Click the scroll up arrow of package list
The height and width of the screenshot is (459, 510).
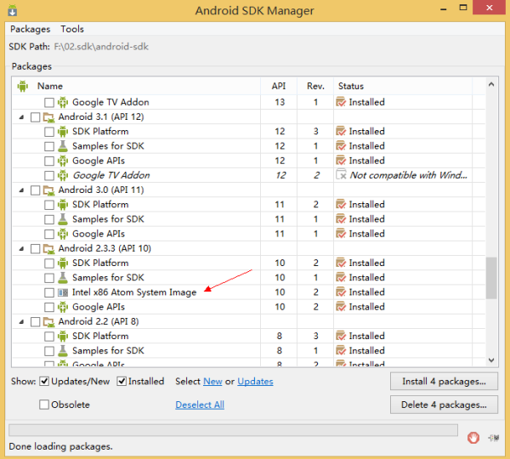491,85
